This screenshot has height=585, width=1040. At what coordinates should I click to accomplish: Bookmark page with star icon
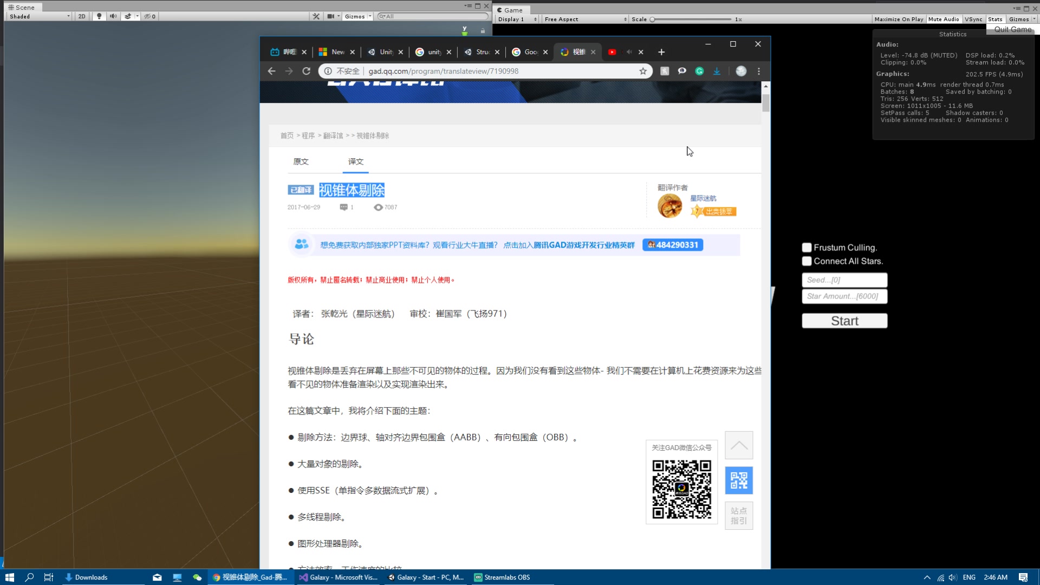(643, 71)
